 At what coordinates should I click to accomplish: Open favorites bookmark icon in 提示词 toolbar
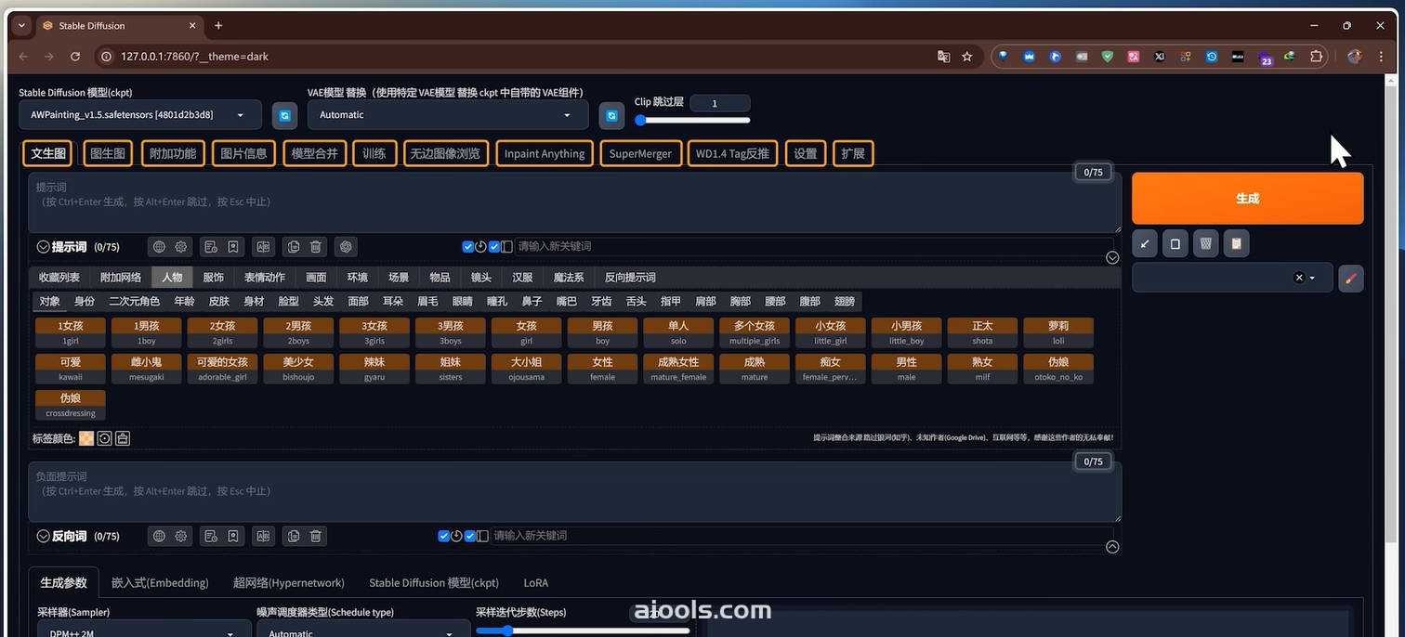coord(233,247)
